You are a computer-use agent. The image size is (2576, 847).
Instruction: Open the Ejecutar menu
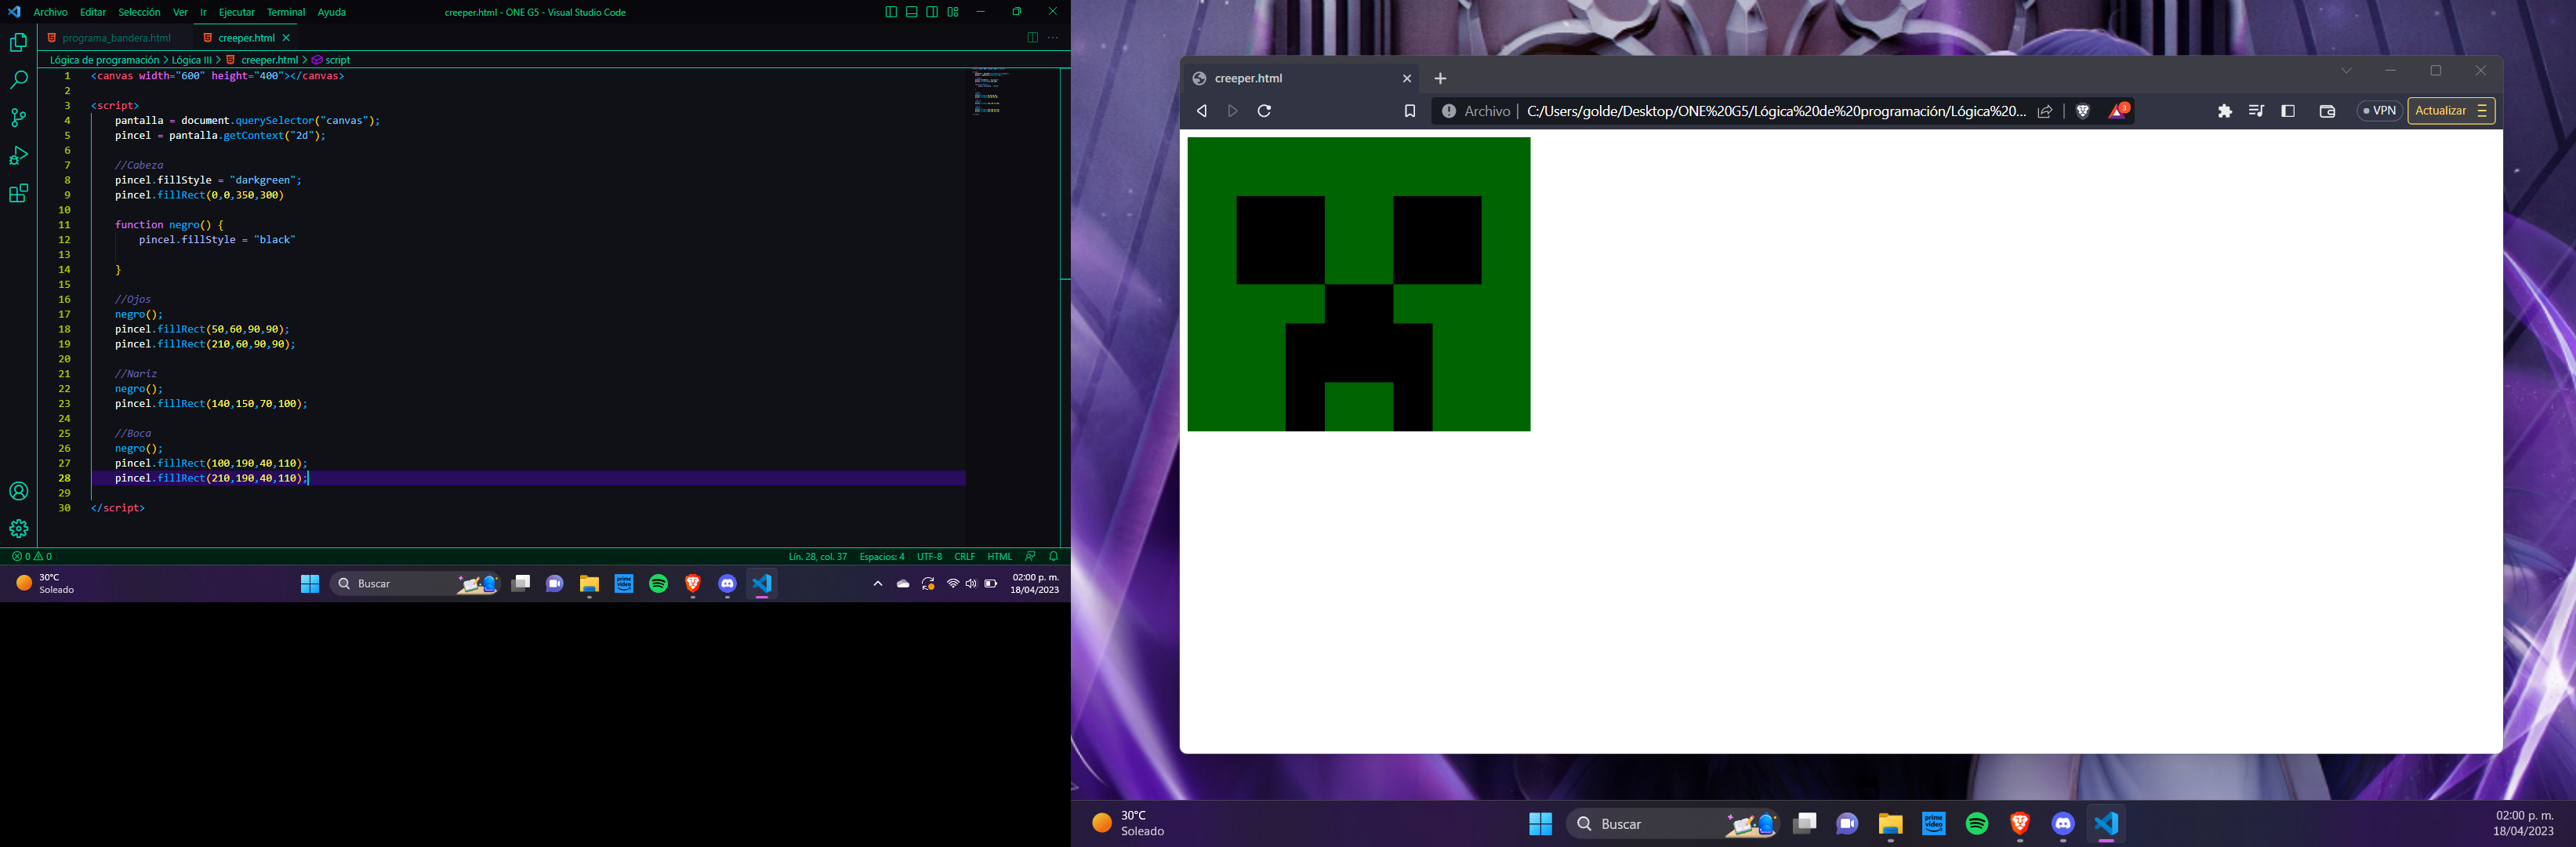point(237,12)
